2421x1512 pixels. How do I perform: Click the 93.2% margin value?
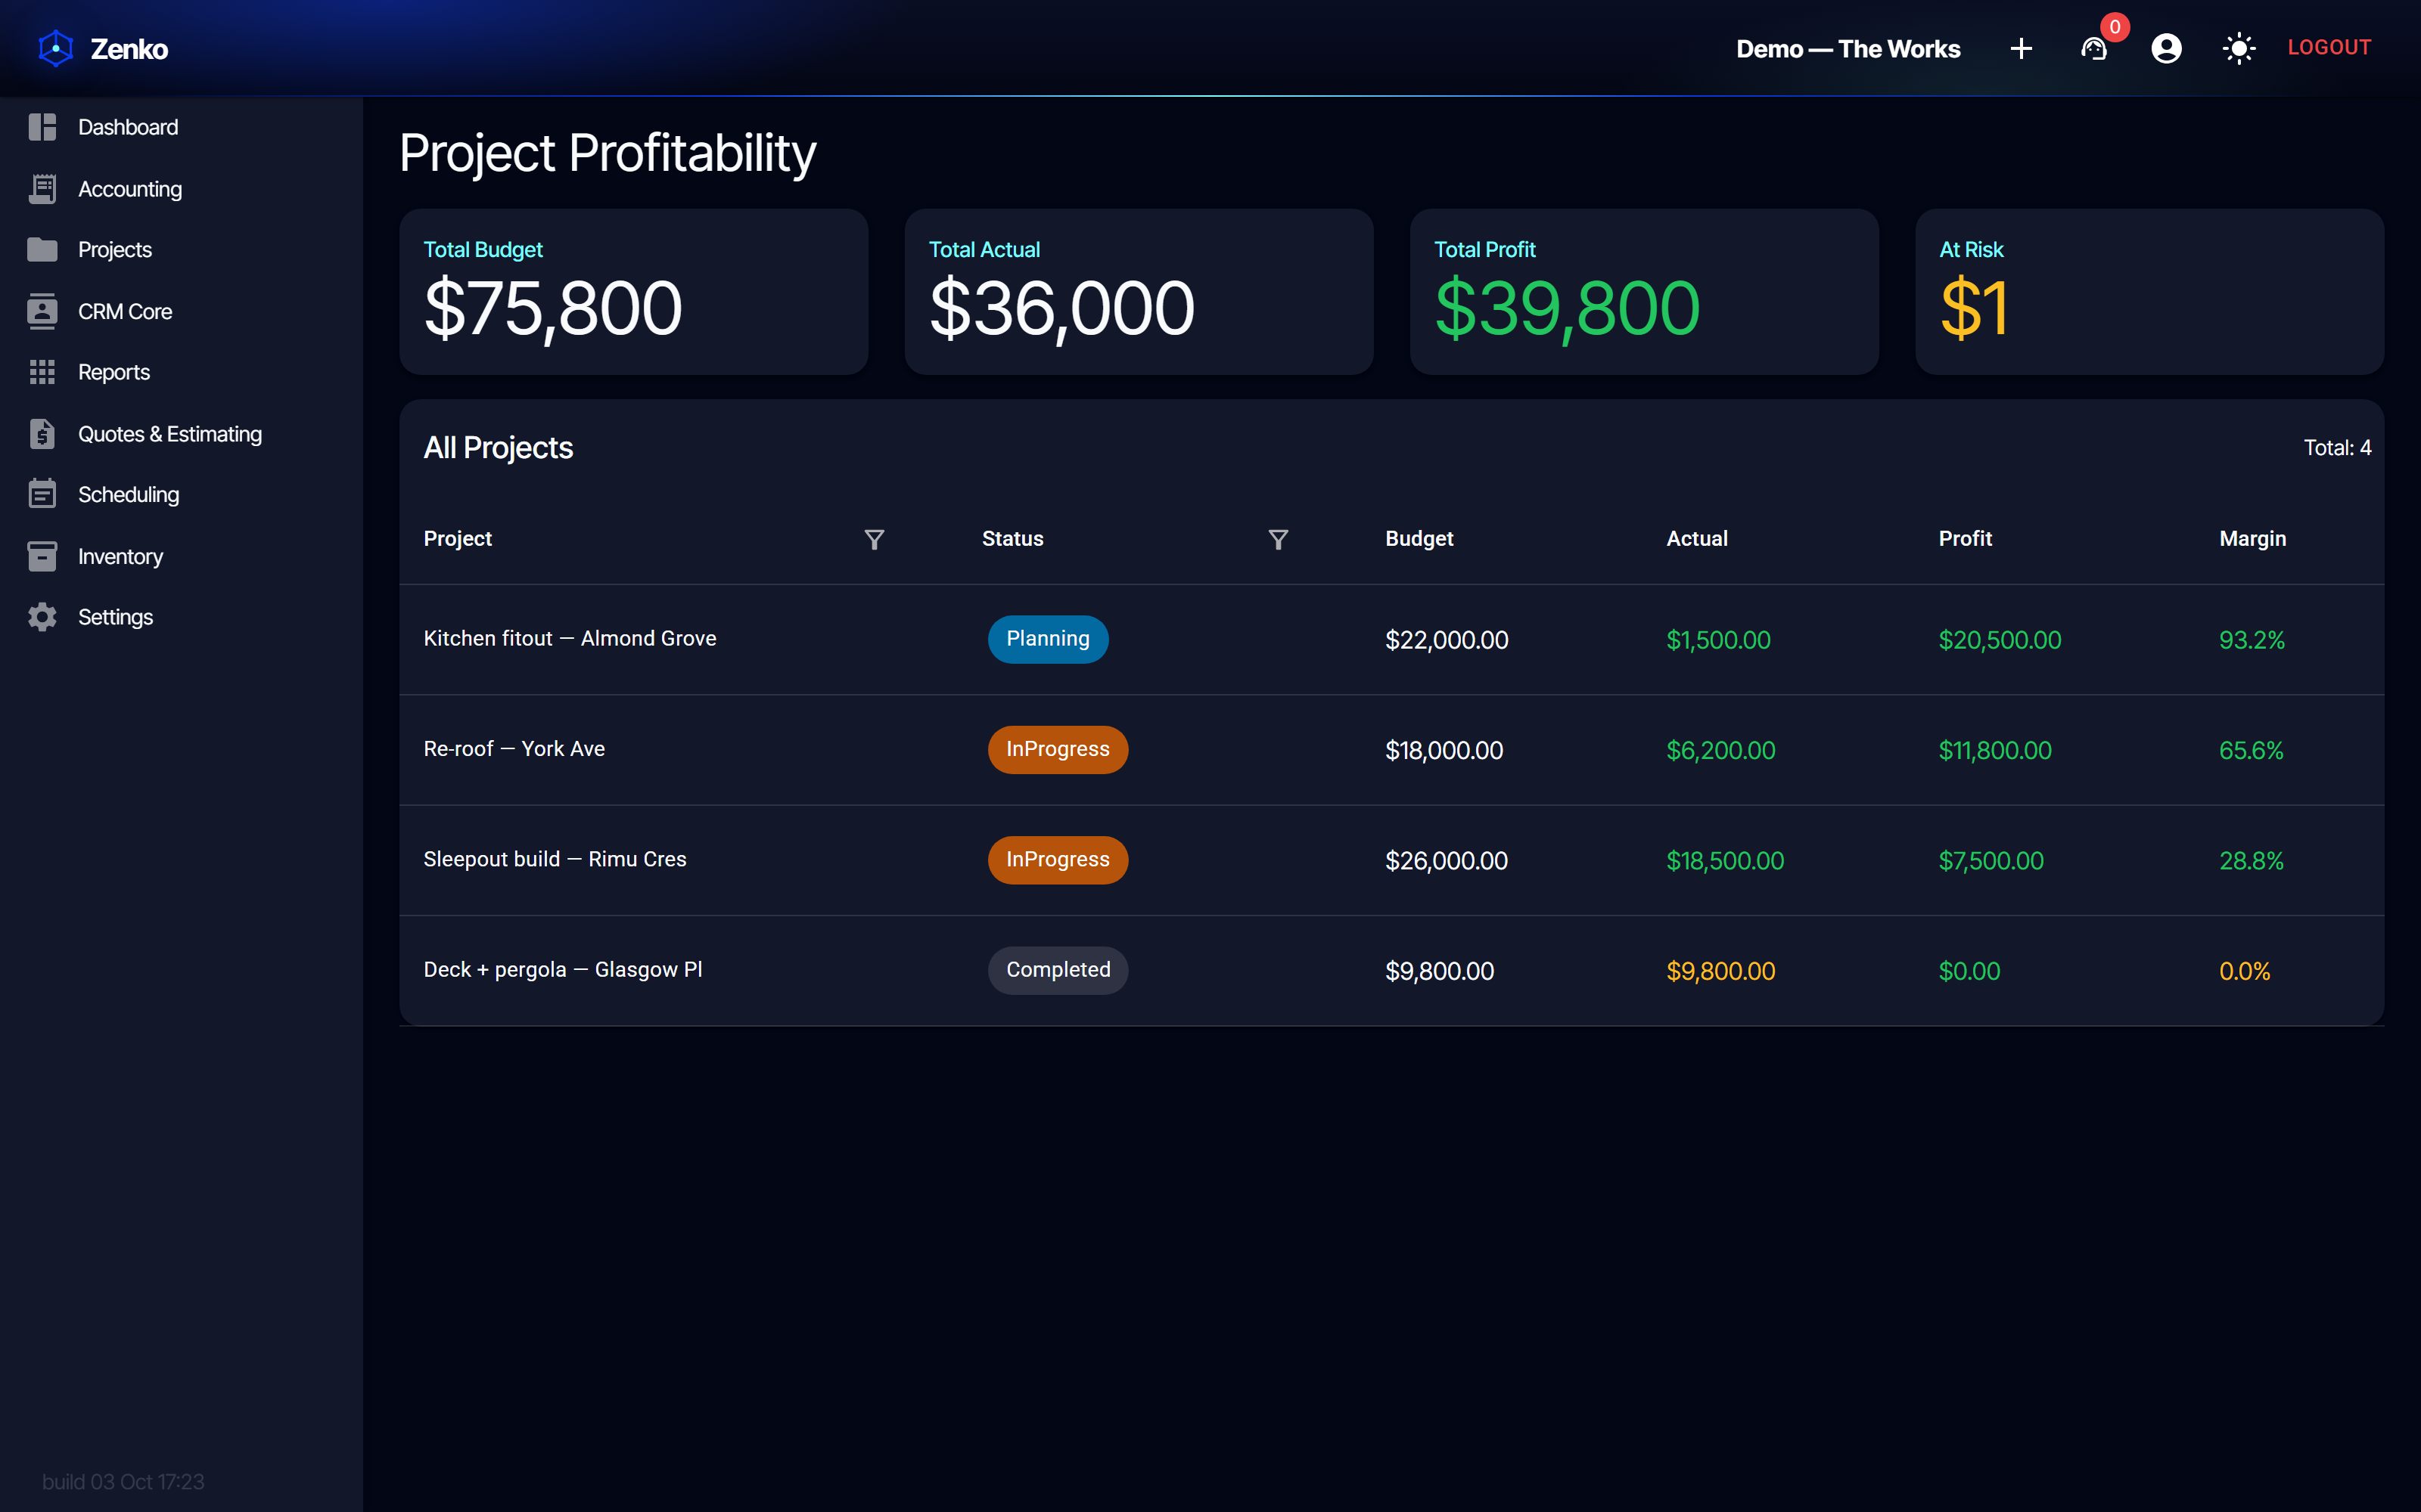(x=2251, y=640)
